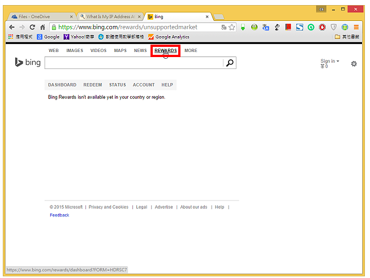Screen dimensions: 370x278
Task: Open the STATUS rewards tab
Action: tap(118, 85)
